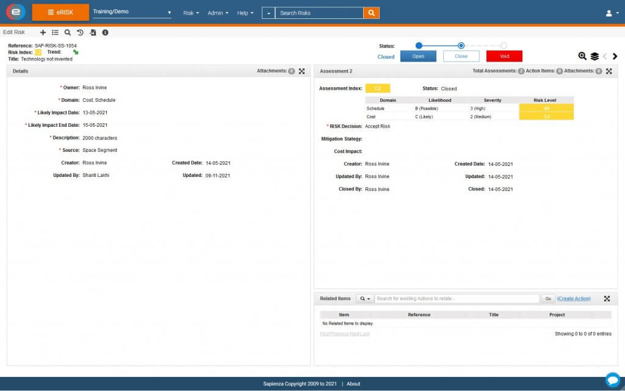The width and height of the screenshot is (625, 391).
Task: Open the Related Items search type dropdown
Action: [x=365, y=299]
